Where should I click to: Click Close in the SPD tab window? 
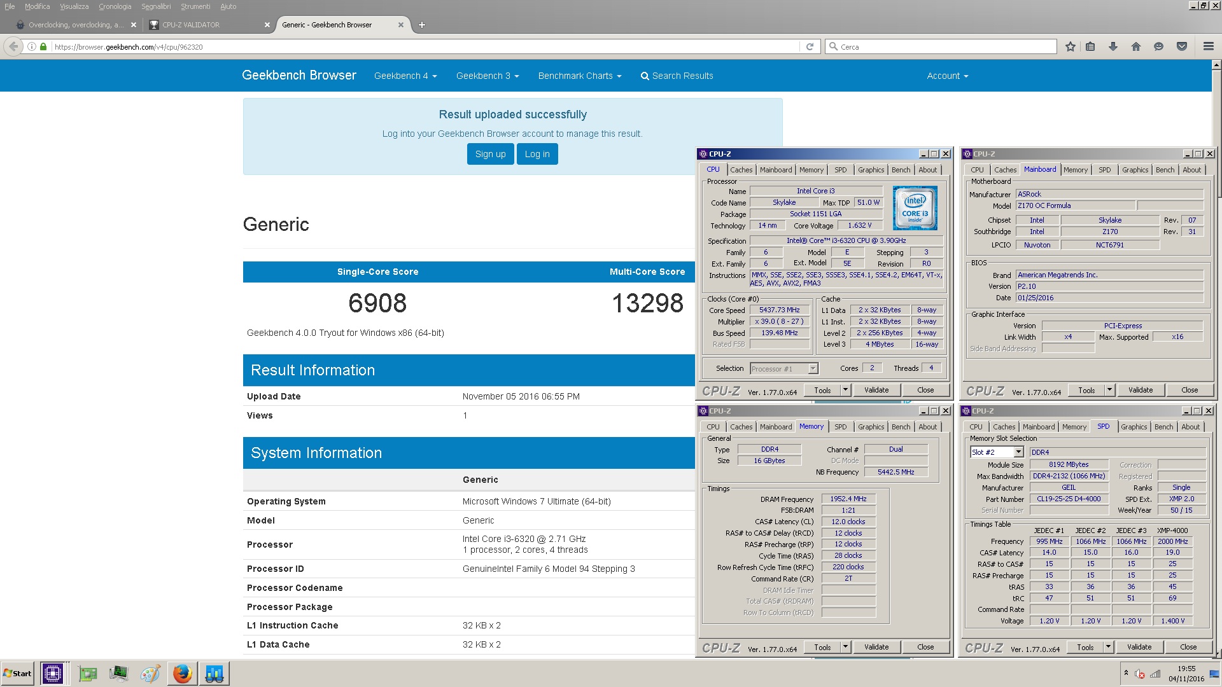[x=1188, y=647]
